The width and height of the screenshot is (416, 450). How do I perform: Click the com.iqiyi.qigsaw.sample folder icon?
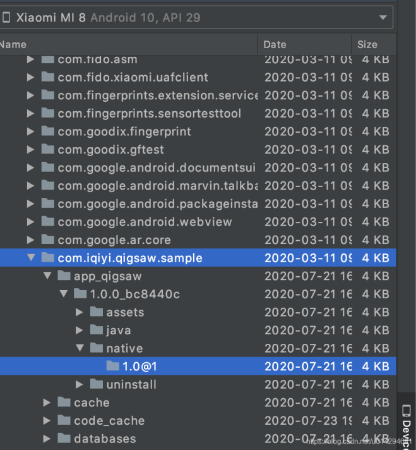47,258
